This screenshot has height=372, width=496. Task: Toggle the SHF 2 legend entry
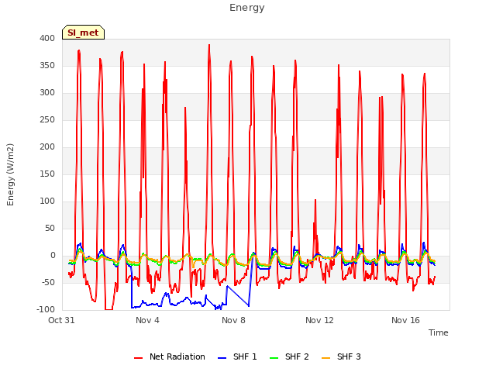pyautogui.click(x=289, y=356)
